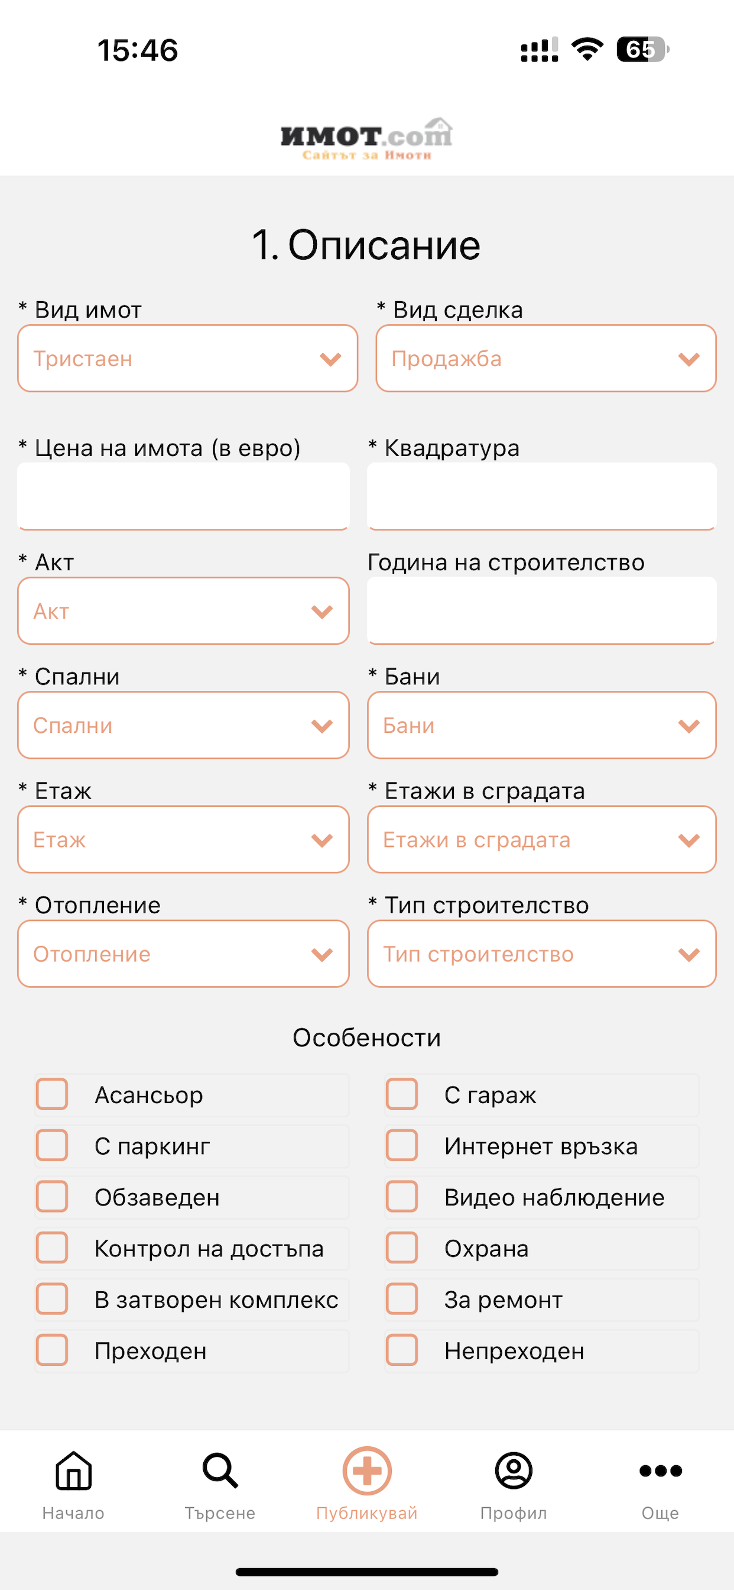Tap the ИМОТ.com logo

tap(366, 139)
